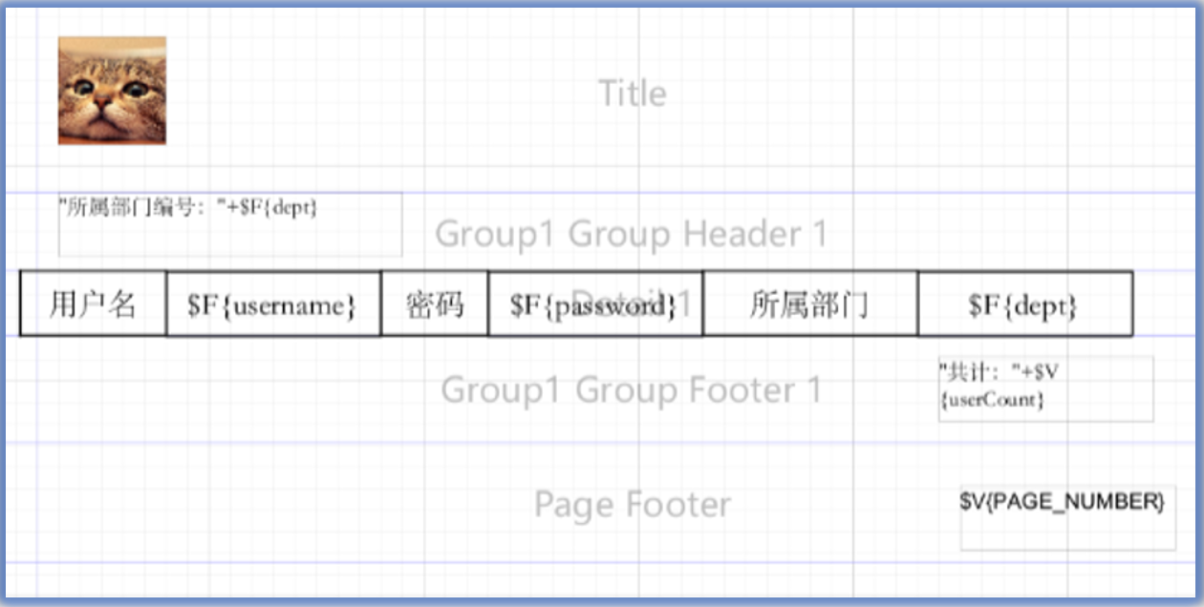This screenshot has height=607, width=1204.
Task: Select the $F{username} text field
Action: tap(273, 304)
